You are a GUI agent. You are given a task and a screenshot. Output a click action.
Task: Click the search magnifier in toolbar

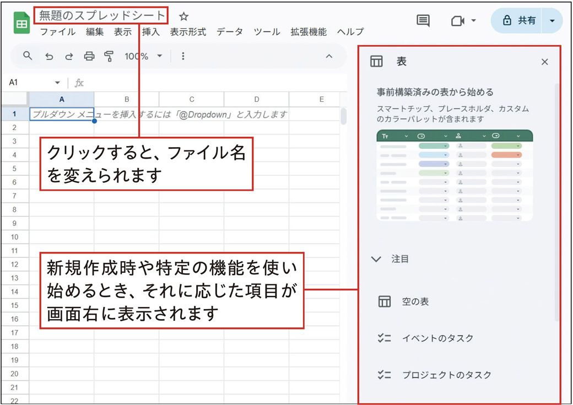coord(28,56)
